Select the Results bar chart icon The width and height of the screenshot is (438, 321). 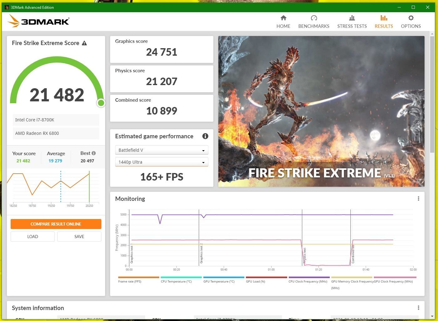(x=384, y=18)
